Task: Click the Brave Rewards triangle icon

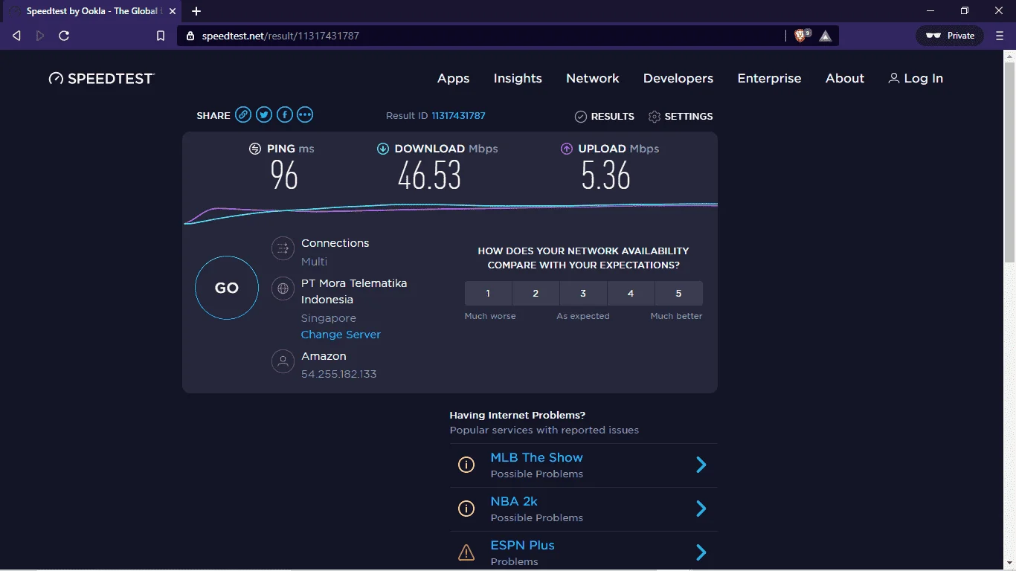Action: click(x=826, y=36)
